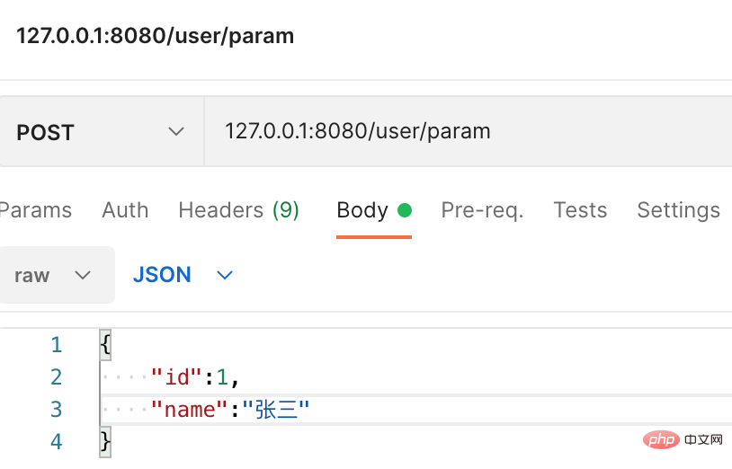
Task: Open the JSON format dropdown
Action: click(x=183, y=275)
